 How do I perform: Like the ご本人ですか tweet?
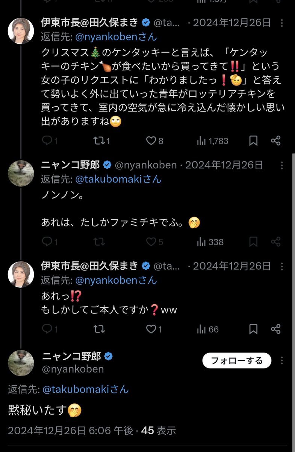pyautogui.click(x=151, y=330)
